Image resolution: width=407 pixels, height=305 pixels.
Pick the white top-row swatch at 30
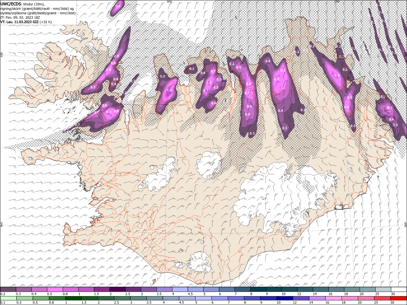(x=399, y=289)
